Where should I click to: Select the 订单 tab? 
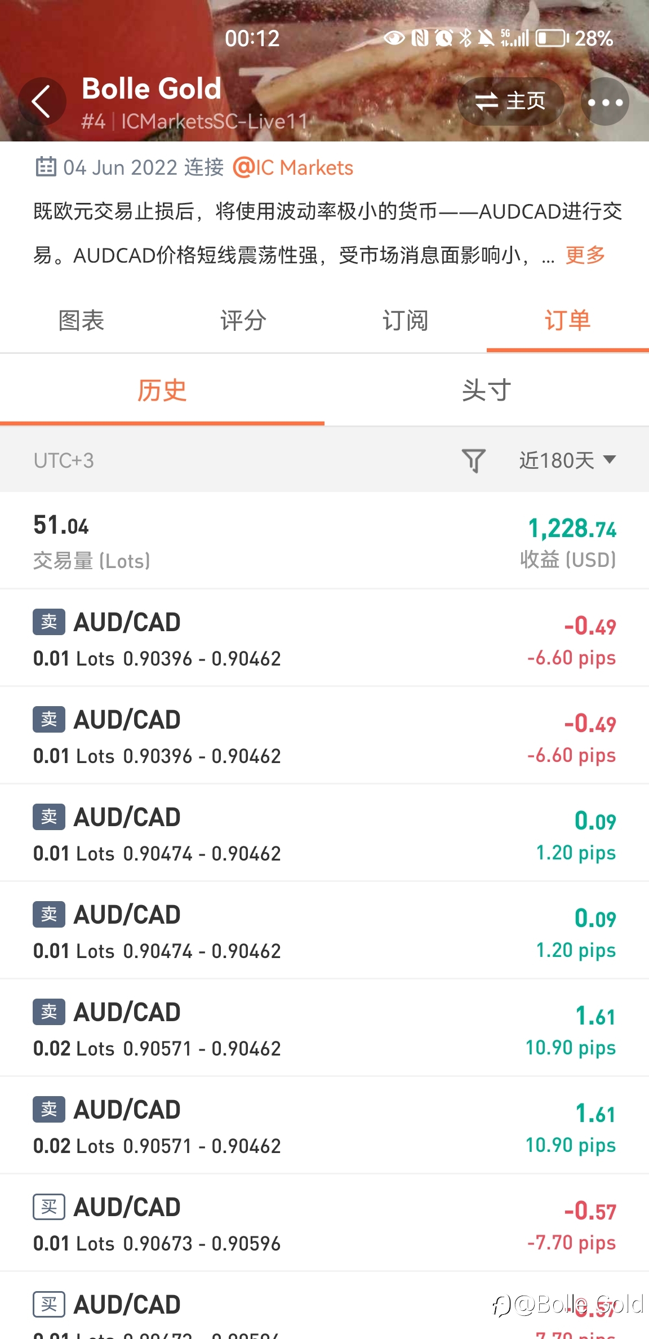(567, 321)
